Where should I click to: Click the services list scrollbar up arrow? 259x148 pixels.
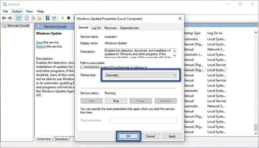(x=256, y=32)
